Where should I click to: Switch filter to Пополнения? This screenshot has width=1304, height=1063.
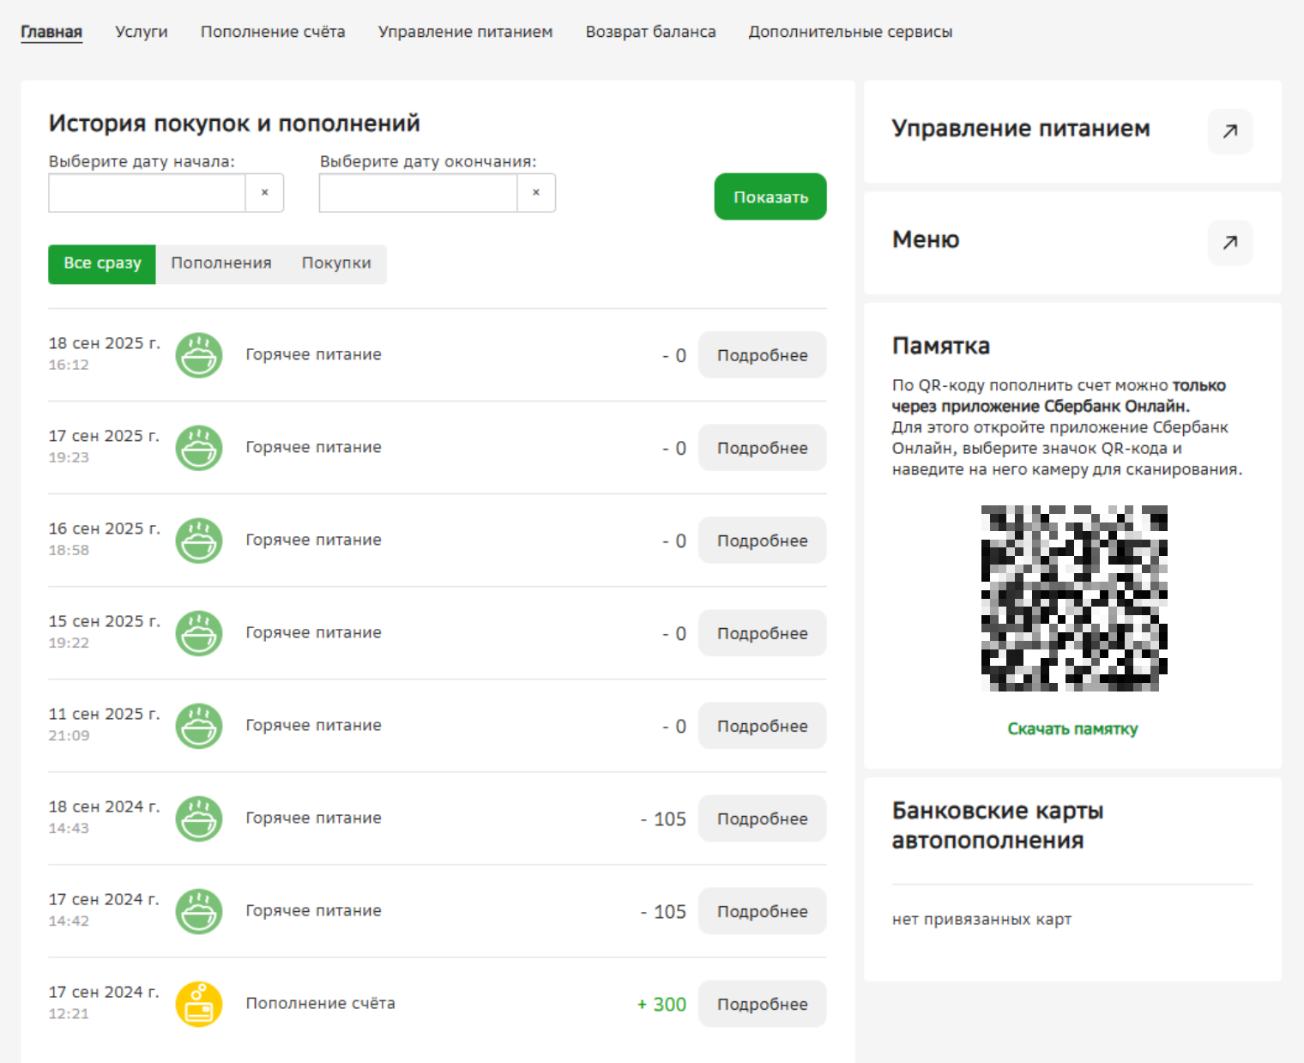[221, 263]
